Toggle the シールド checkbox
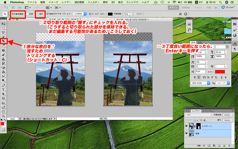 click(90, 14)
